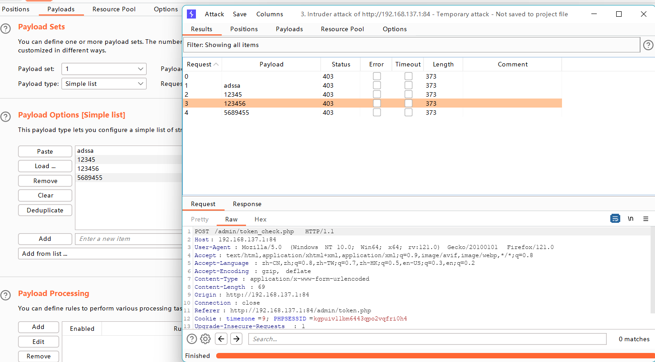
Task: Click the Burp Intruder lightning icon
Action: (x=191, y=14)
